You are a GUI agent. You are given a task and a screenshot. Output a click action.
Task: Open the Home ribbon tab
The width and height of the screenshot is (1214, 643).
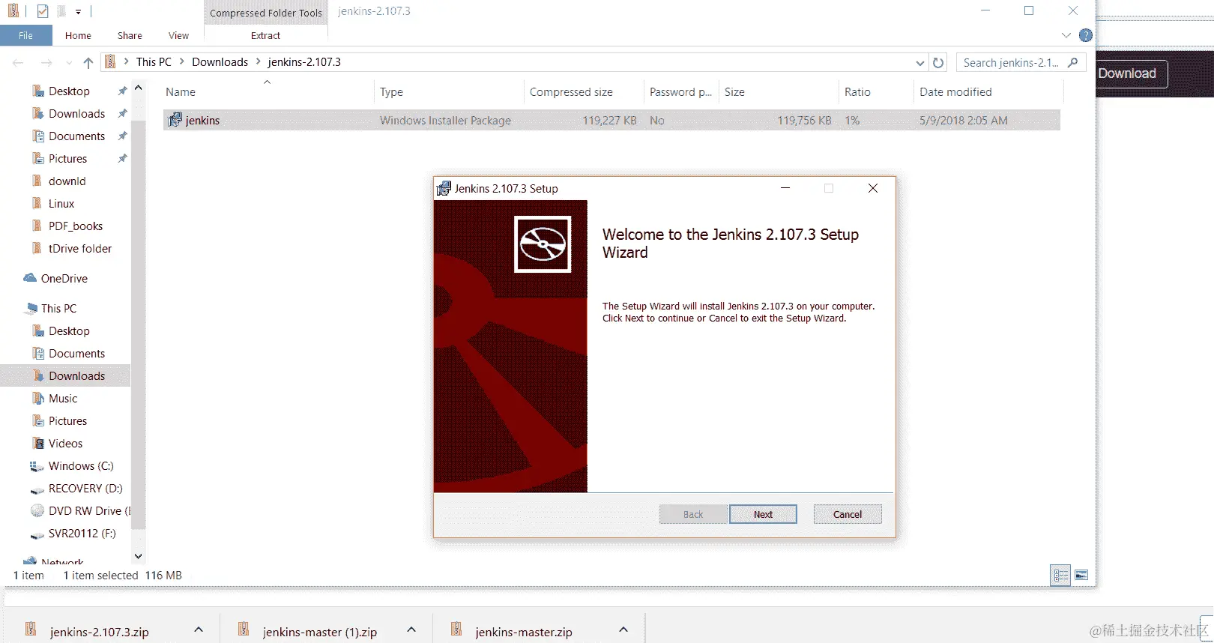tap(78, 35)
